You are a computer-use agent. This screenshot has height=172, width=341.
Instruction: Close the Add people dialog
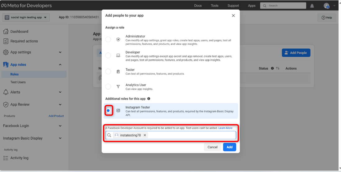click(x=233, y=15)
